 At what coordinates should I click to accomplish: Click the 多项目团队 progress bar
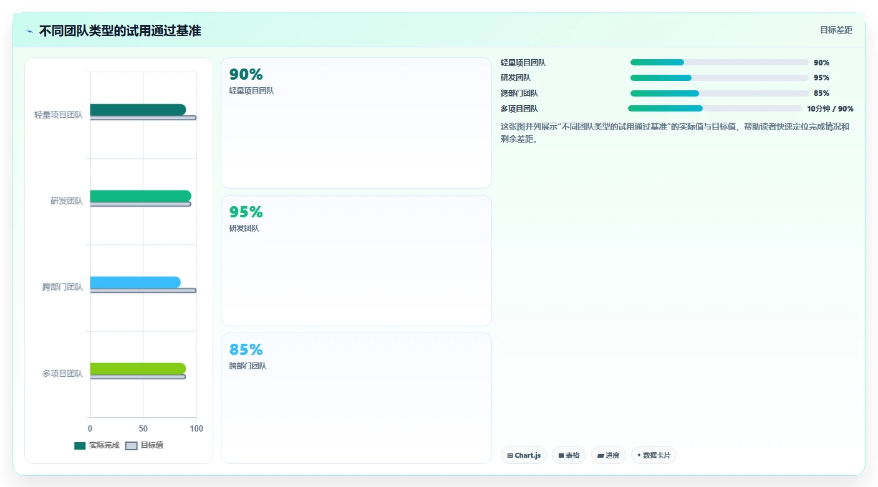pyautogui.click(x=715, y=108)
